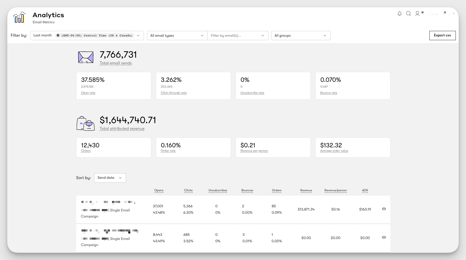Click the 12,430 orders value
The image size is (466, 260).
[90, 145]
